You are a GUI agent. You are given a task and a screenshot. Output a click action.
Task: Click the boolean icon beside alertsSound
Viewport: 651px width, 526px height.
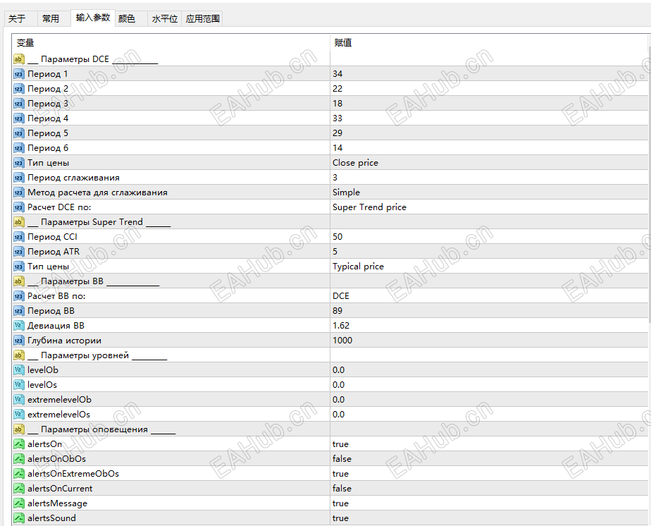(19, 518)
